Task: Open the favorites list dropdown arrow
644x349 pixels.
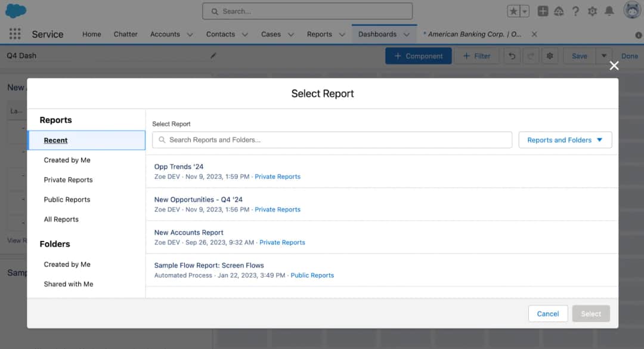Action: pos(525,11)
